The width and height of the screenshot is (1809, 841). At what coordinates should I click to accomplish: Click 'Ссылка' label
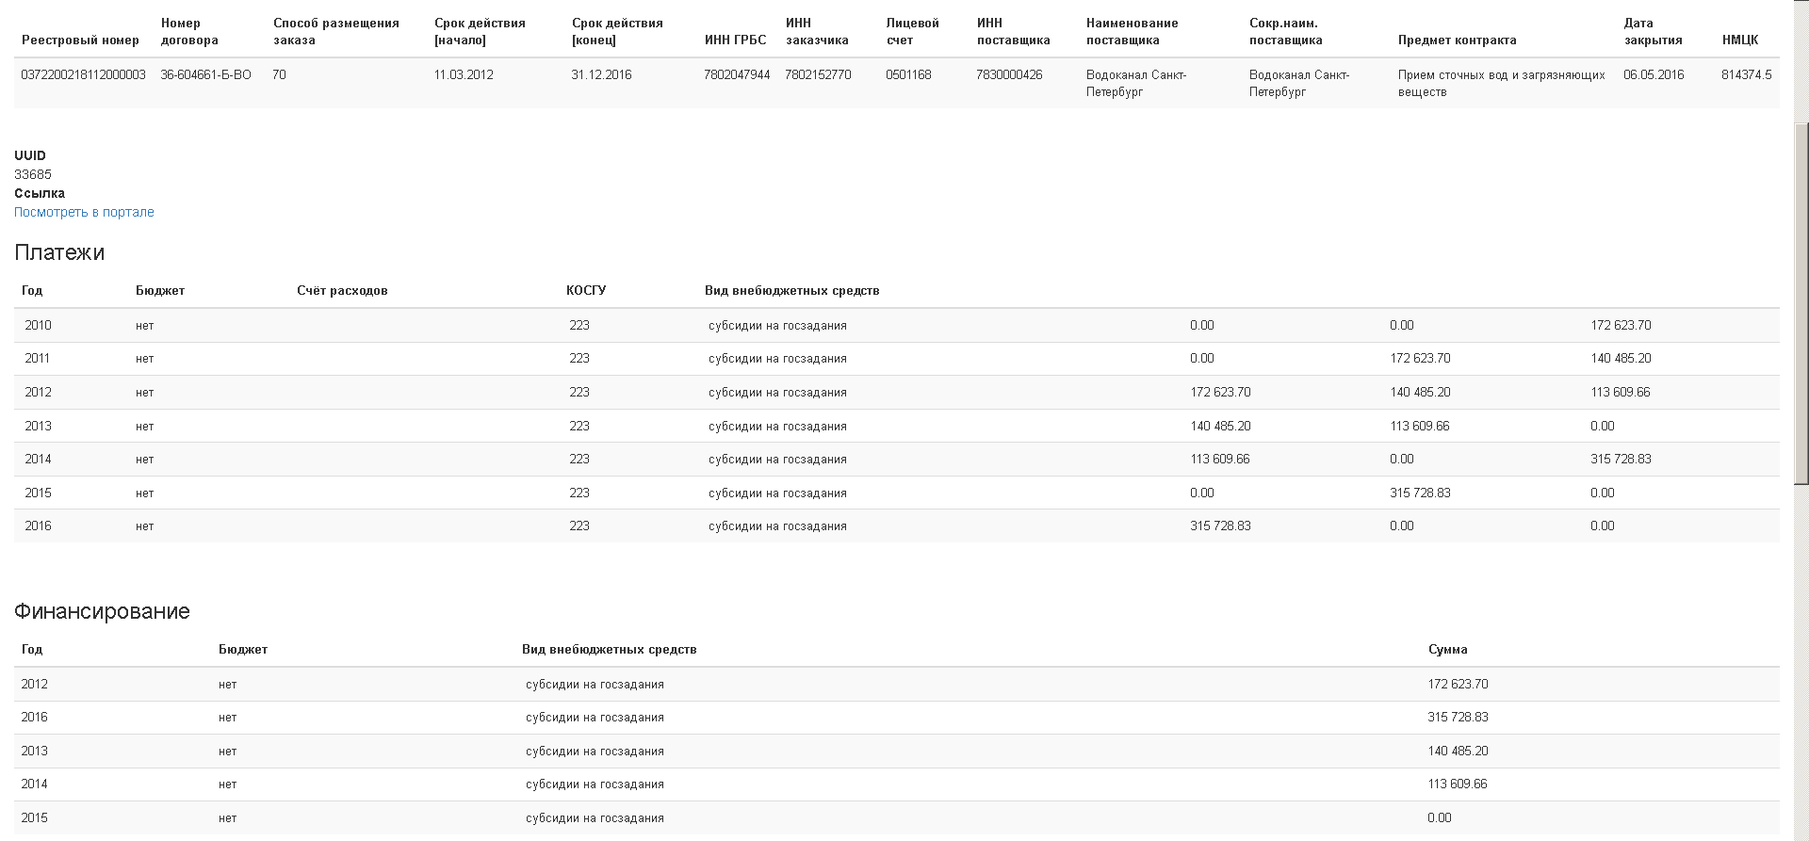click(40, 193)
